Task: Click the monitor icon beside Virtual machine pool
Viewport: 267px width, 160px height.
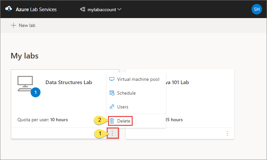Action: [112, 79]
